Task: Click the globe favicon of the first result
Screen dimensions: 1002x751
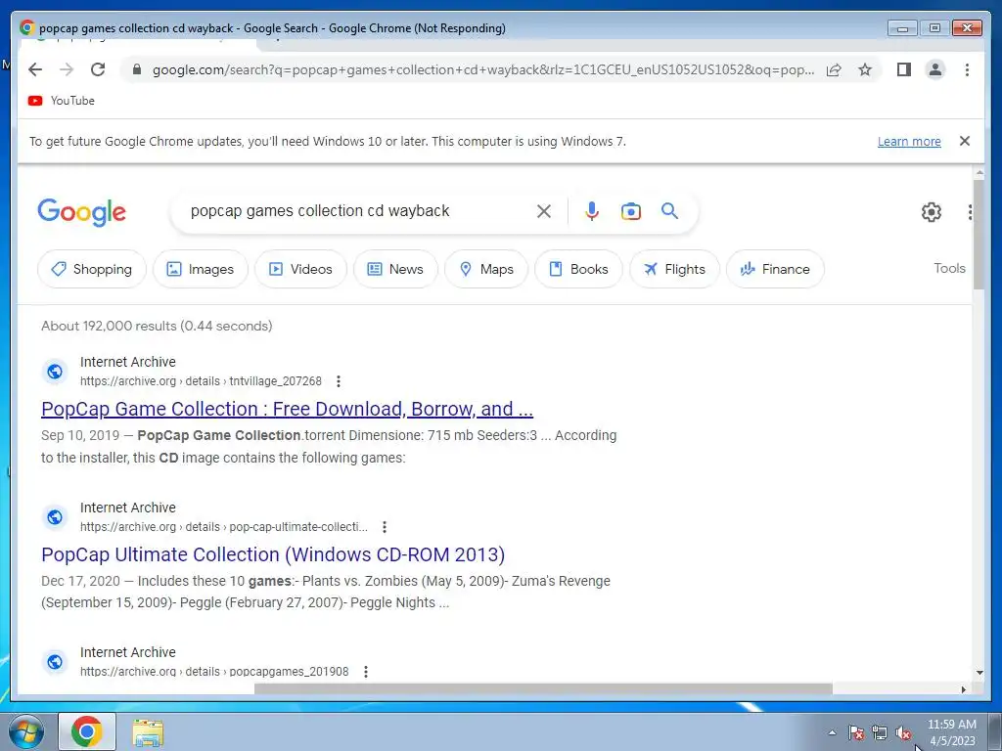Action: click(55, 371)
